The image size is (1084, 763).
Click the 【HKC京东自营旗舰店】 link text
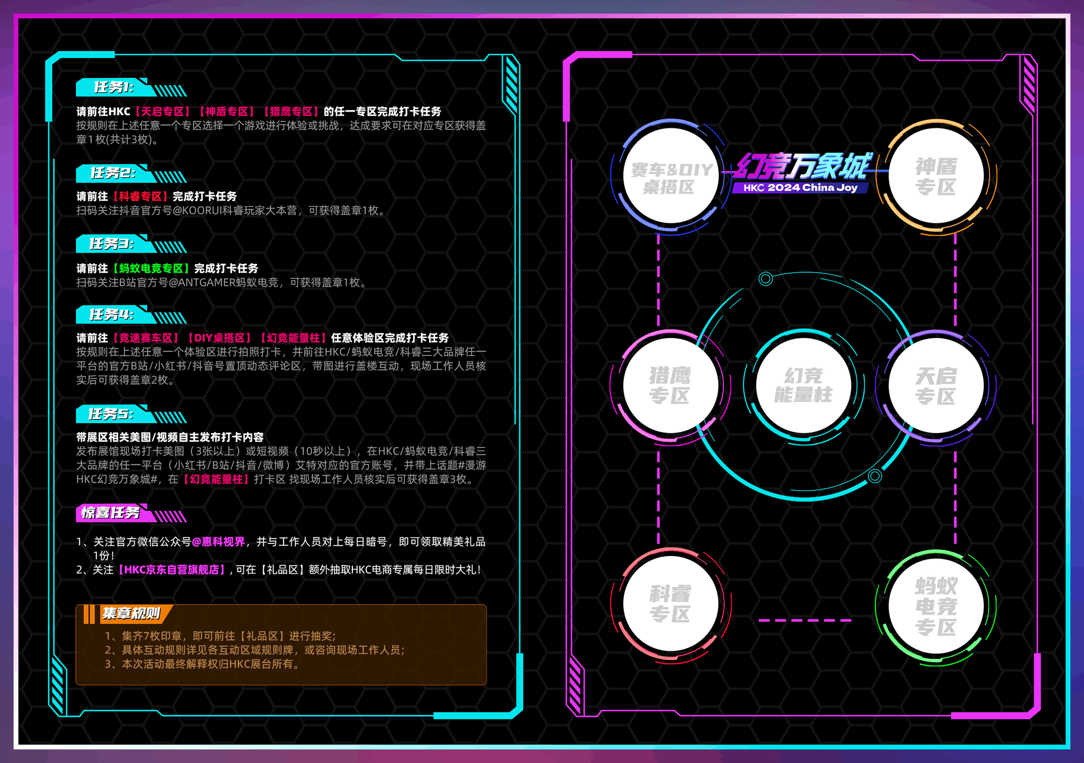point(171,570)
